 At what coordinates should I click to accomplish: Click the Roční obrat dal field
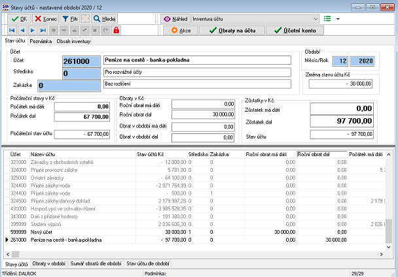coord(203,114)
